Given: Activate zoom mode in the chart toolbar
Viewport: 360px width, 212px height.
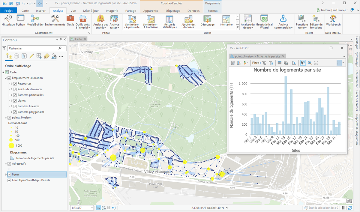Looking at the screenshot, I should tap(309, 63).
